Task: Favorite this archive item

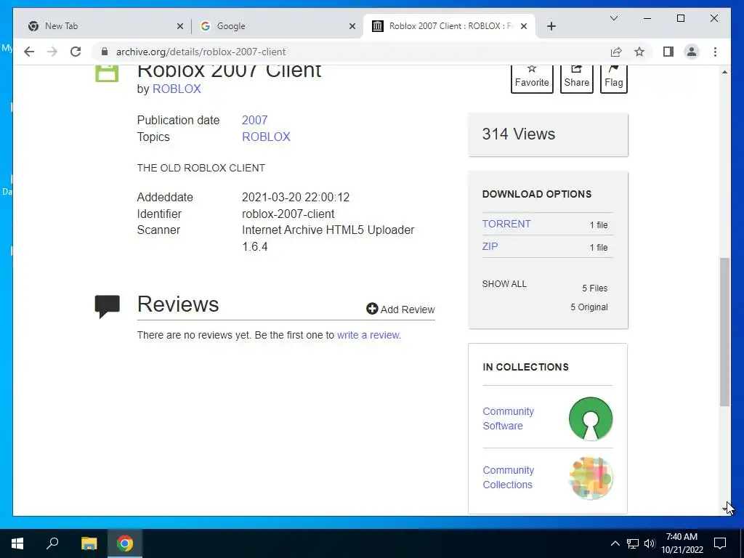Action: 532,78
